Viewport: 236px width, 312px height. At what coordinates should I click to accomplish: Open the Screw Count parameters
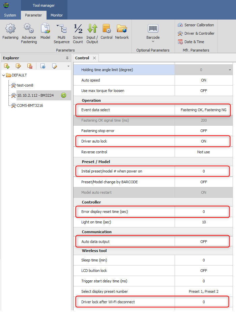[78, 33]
